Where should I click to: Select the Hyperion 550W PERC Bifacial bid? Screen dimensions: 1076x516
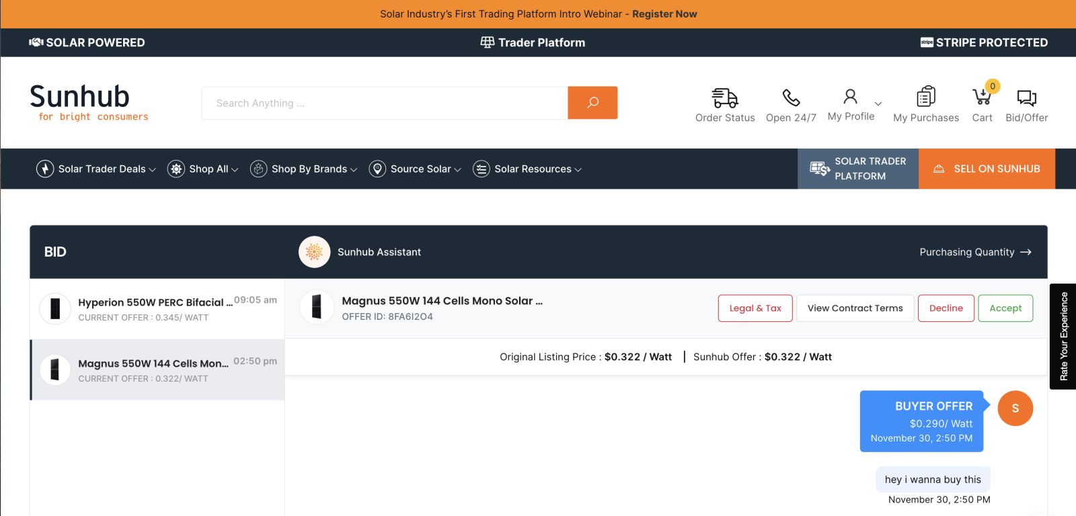[157, 309]
